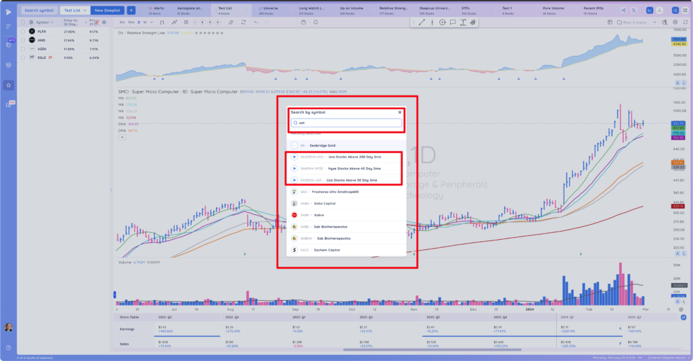
Task: Switch to the list view icon
Action: click(675, 10)
